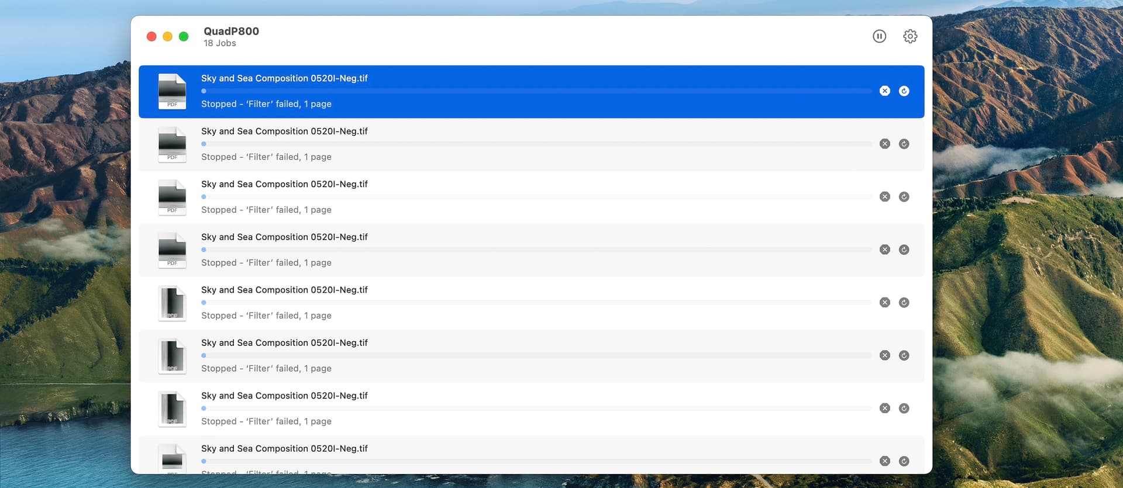This screenshot has width=1123, height=488.
Task: Retry the fifth print job
Action: (904, 303)
